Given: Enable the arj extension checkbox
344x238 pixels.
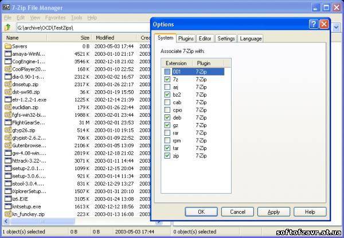Looking at the screenshot, I should point(167,87).
